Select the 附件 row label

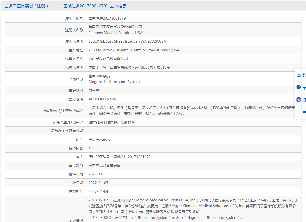(x=79, y=140)
